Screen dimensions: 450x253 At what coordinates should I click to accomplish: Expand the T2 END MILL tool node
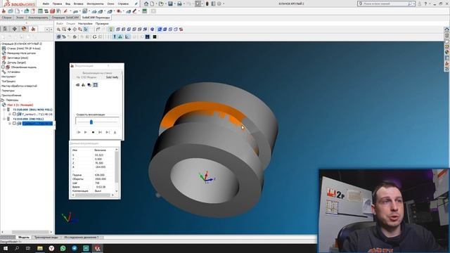tap(4, 119)
